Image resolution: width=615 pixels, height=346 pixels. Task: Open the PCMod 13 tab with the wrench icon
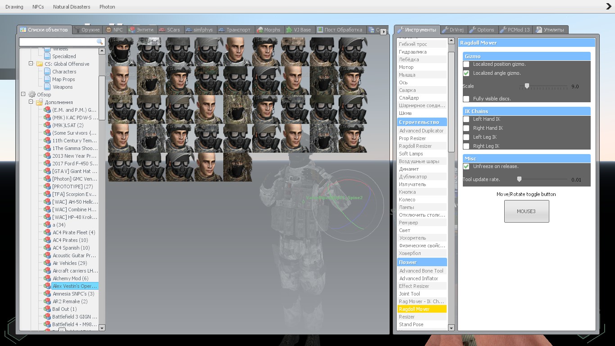(x=515, y=30)
